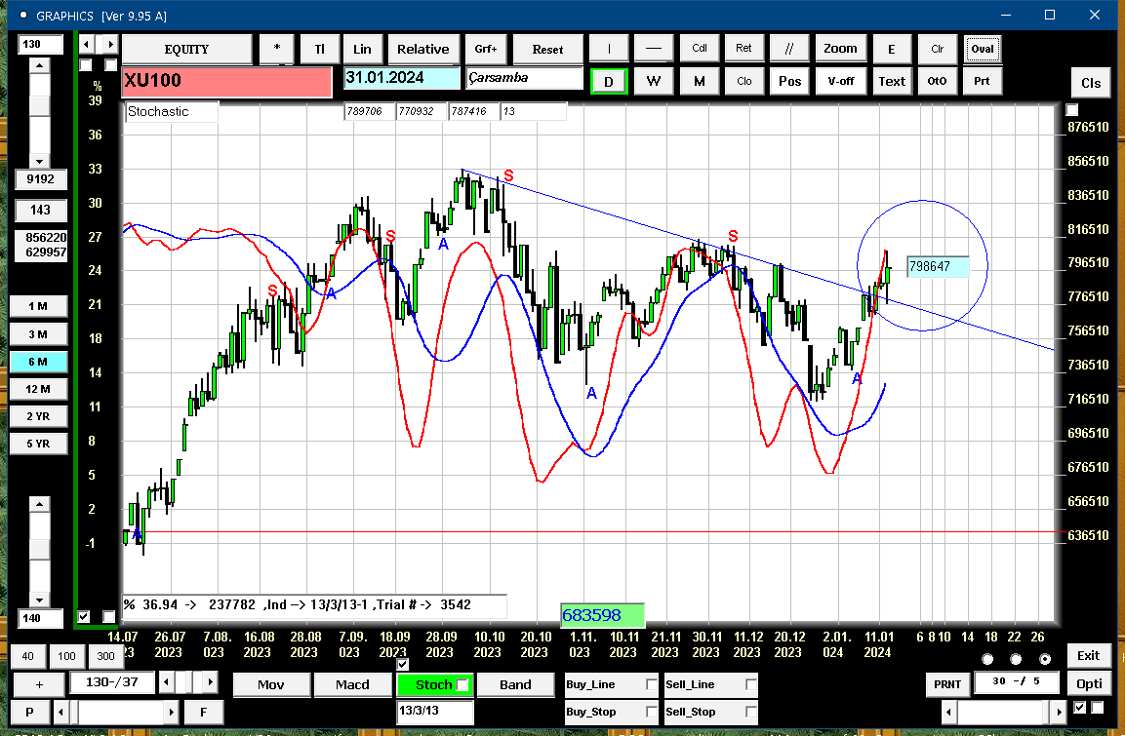The width and height of the screenshot is (1125, 736).
Task: Click the F button at the bottom
Action: pyautogui.click(x=204, y=712)
